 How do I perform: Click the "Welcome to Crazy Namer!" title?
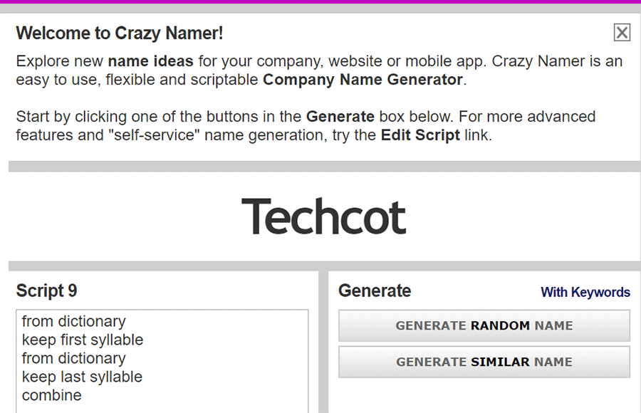point(120,33)
